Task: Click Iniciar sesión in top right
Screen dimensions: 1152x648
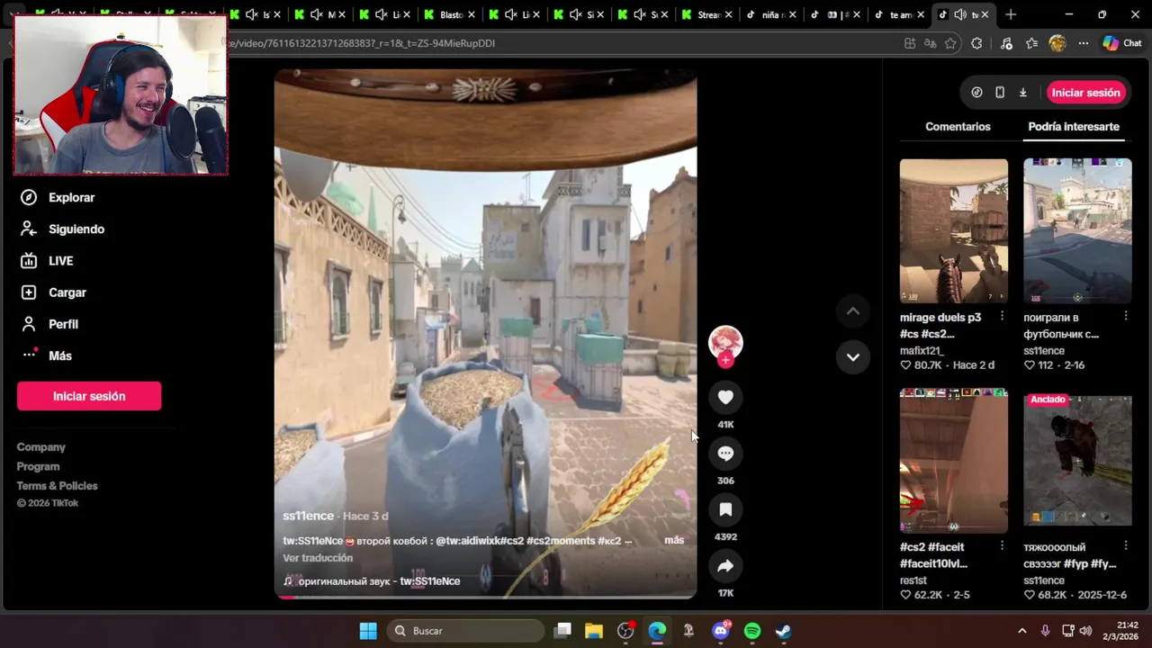Action: (x=1085, y=93)
